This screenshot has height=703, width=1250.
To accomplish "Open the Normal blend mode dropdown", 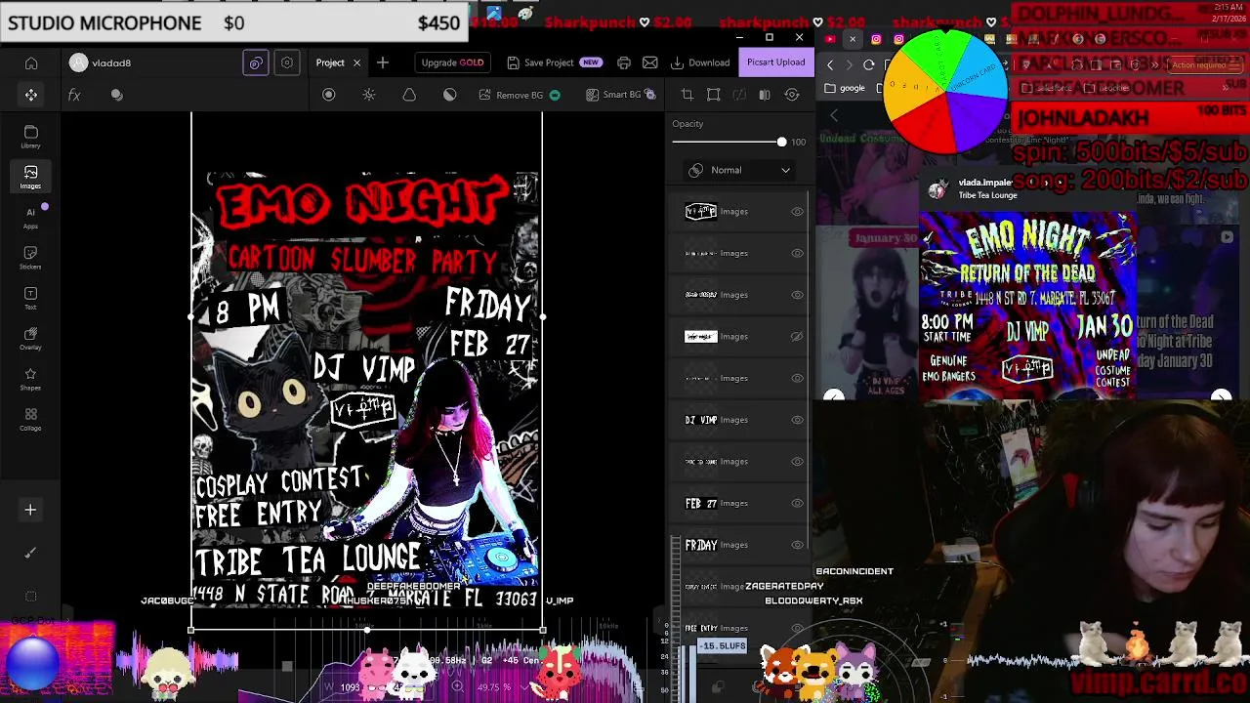I will pos(739,170).
